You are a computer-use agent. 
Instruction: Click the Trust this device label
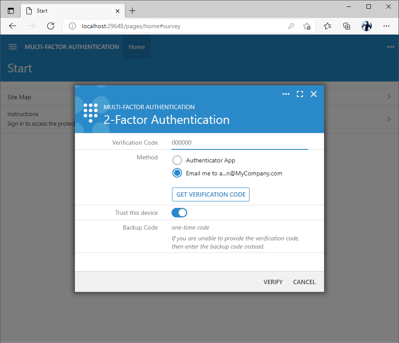pos(136,213)
